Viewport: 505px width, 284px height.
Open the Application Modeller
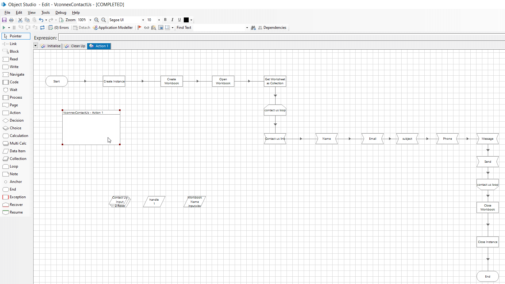pyautogui.click(x=113, y=27)
